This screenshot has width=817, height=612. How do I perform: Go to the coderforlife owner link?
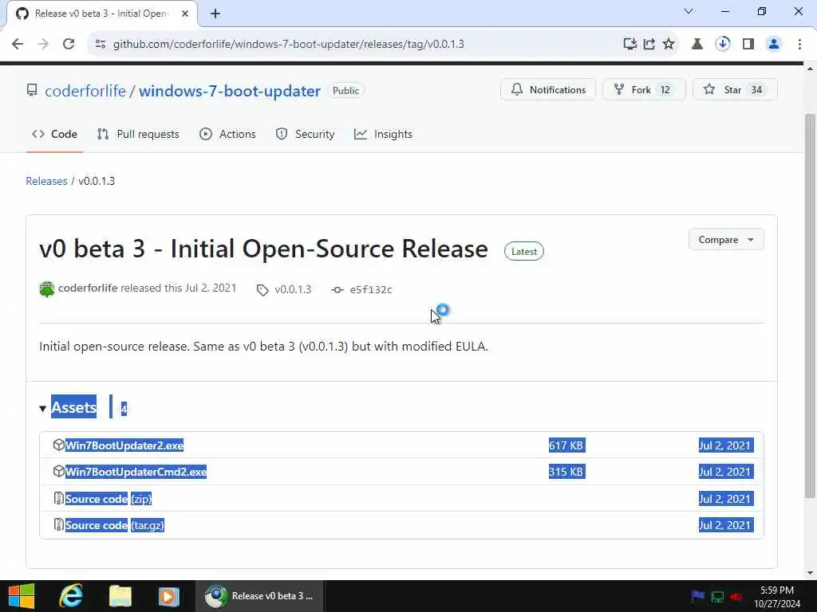[x=85, y=91]
